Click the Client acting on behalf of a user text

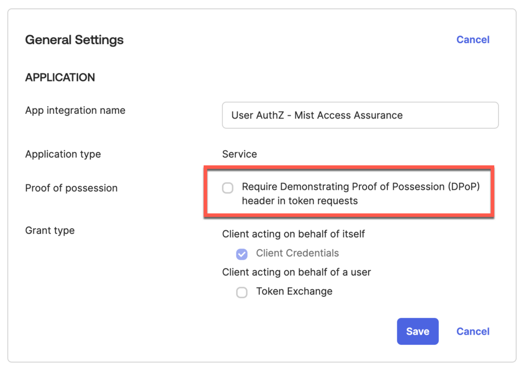pos(296,272)
